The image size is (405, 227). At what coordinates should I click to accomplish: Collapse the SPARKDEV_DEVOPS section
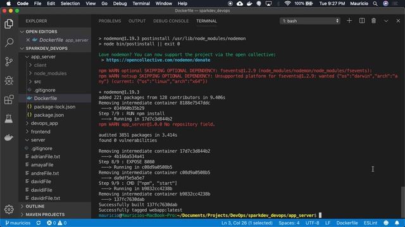pyautogui.click(x=46, y=49)
